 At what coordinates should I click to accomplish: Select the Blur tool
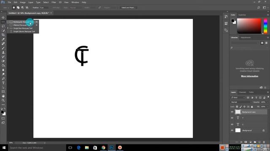click(3, 70)
